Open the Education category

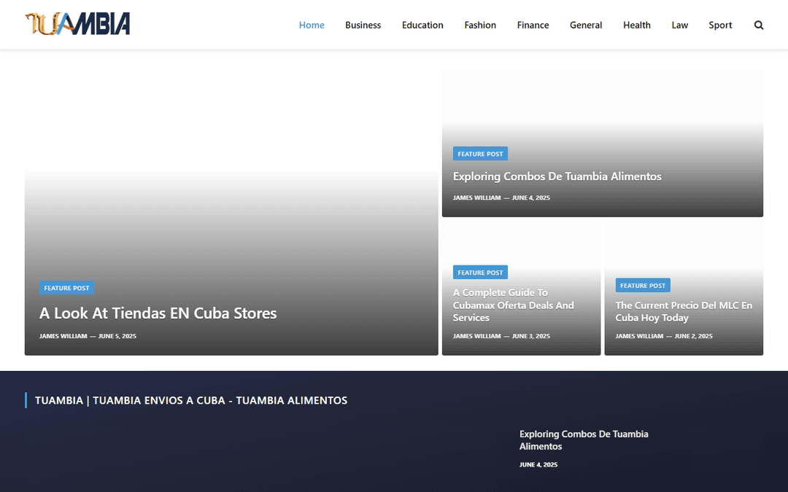tap(422, 25)
